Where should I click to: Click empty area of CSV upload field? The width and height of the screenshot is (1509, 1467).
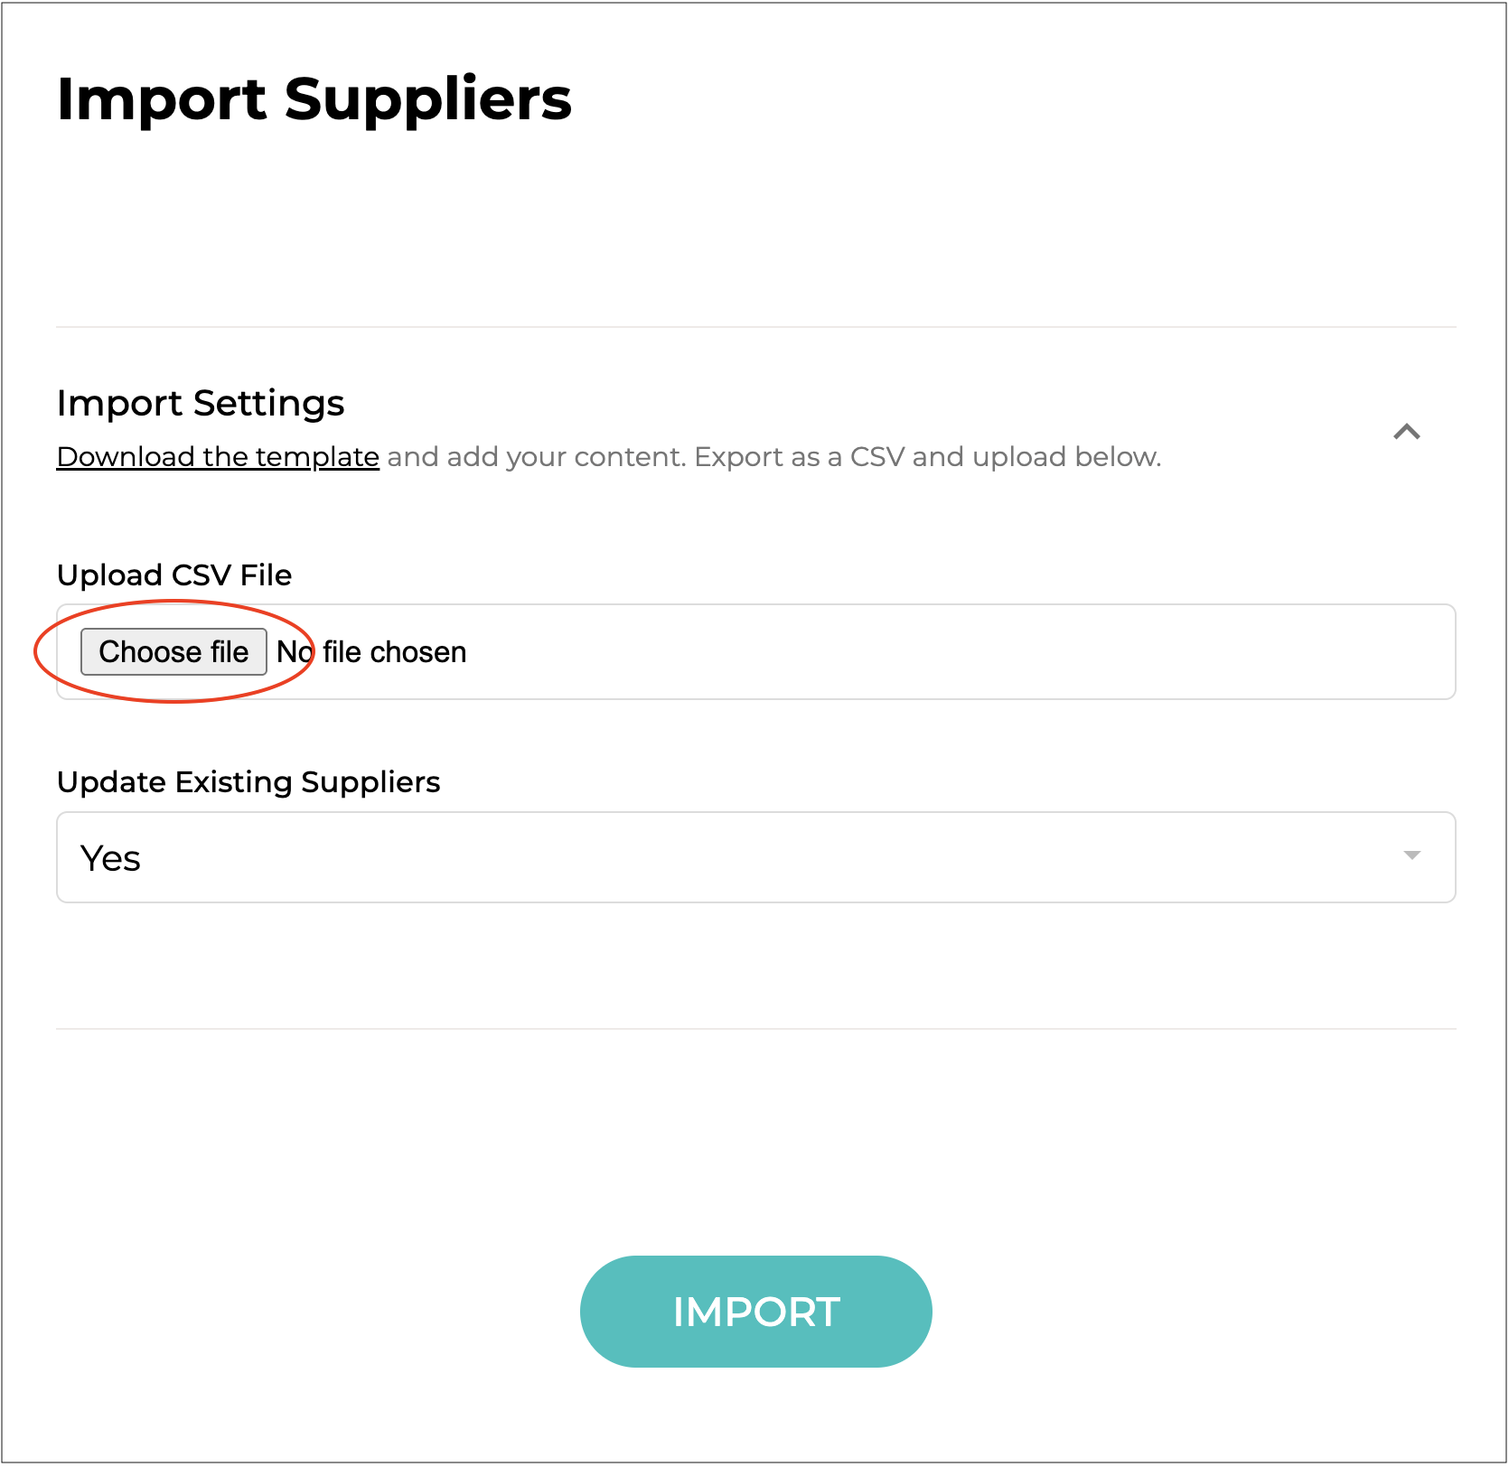[904, 652]
